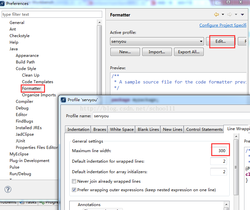Enable Never join already wrapped lines

(x=74, y=181)
